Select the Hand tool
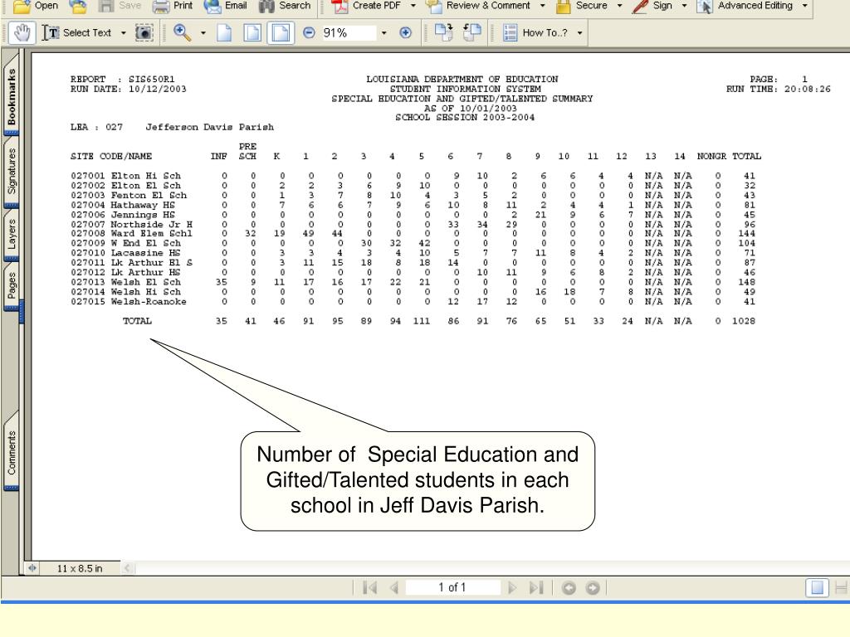Viewport: 850px width, 637px height. coord(22,33)
